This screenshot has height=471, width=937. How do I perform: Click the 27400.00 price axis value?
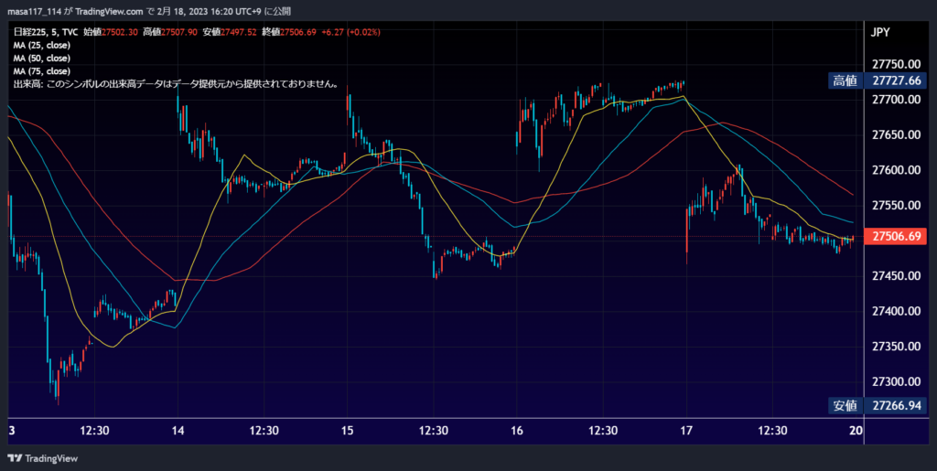(x=897, y=311)
